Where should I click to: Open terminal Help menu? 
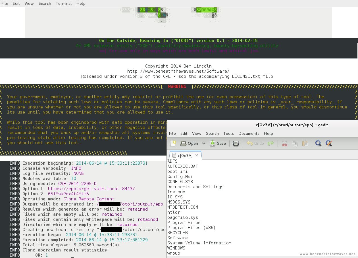81,3
